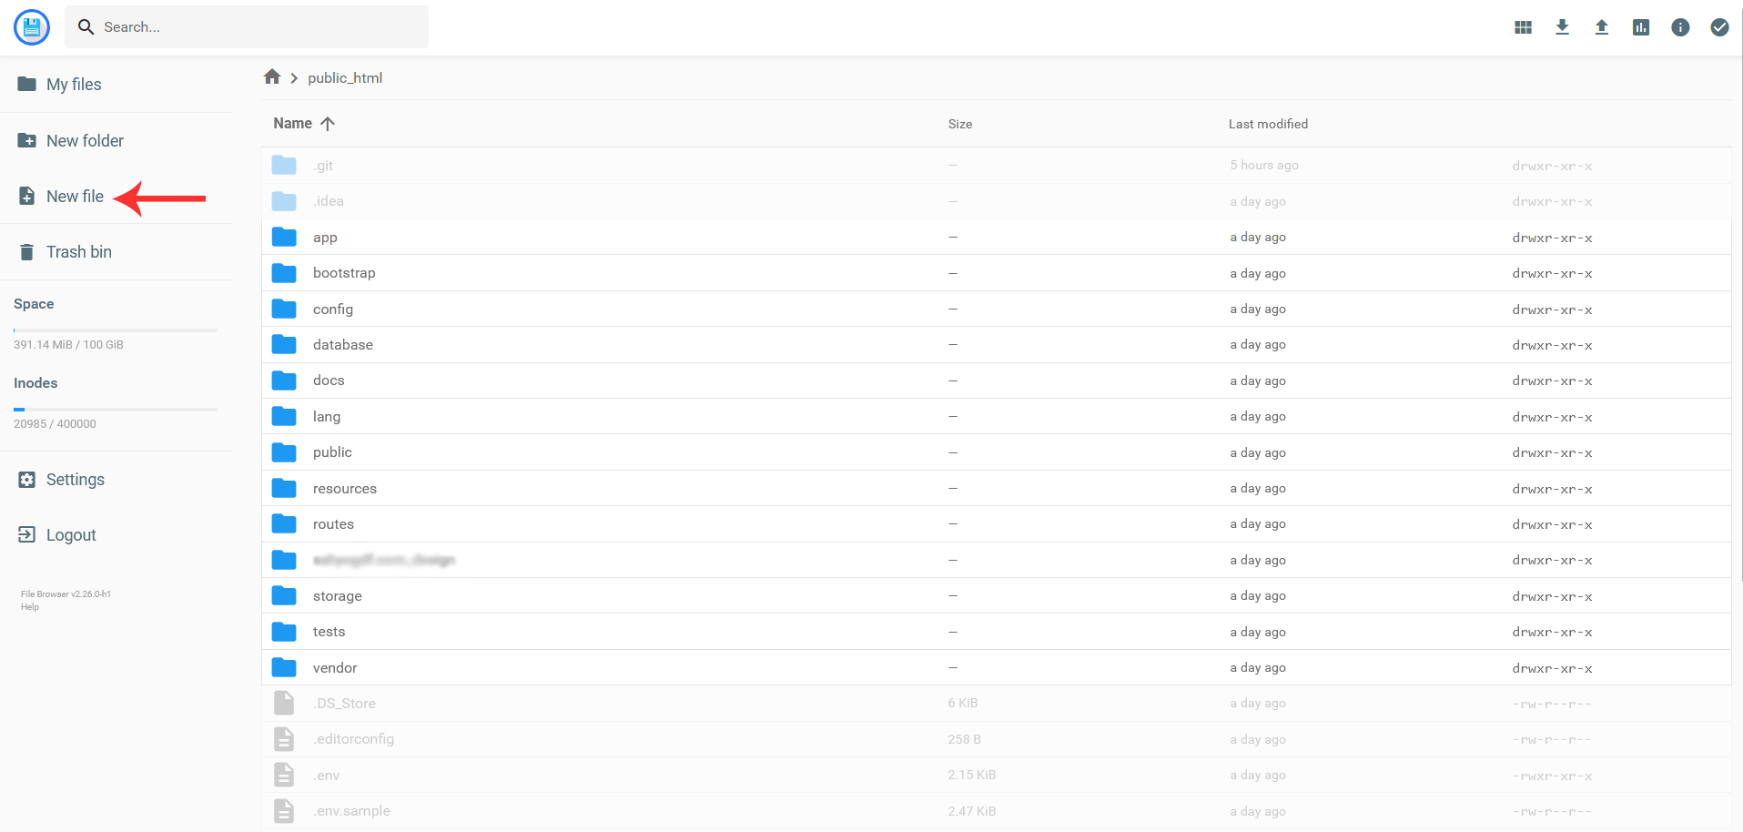This screenshot has width=1743, height=832.
Task: Toggle sort direction arrow next to Name
Action: (328, 124)
